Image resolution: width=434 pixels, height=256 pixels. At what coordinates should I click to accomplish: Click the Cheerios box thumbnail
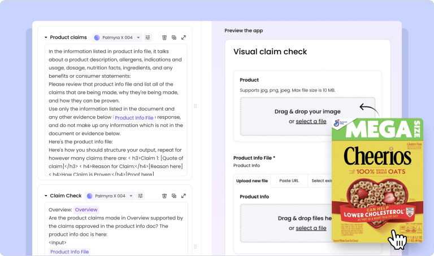(x=377, y=180)
